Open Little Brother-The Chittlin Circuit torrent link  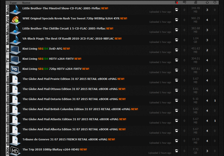click(64, 28)
